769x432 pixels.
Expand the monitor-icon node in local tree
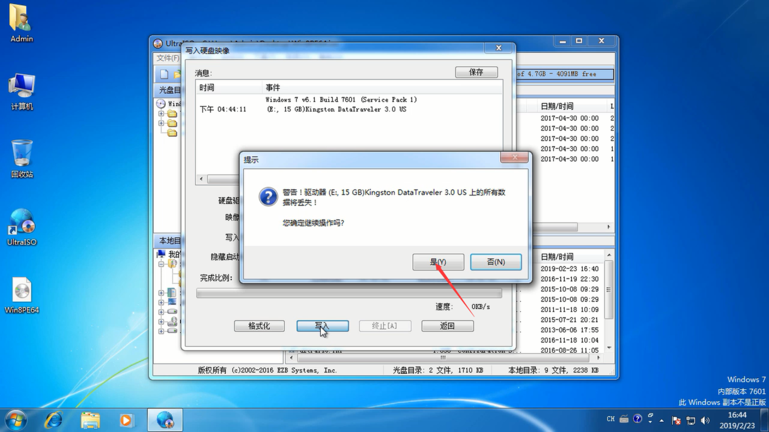[x=161, y=302]
